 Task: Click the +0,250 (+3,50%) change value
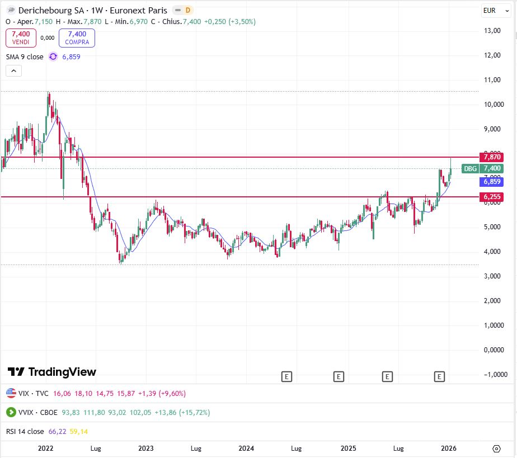[230, 22]
